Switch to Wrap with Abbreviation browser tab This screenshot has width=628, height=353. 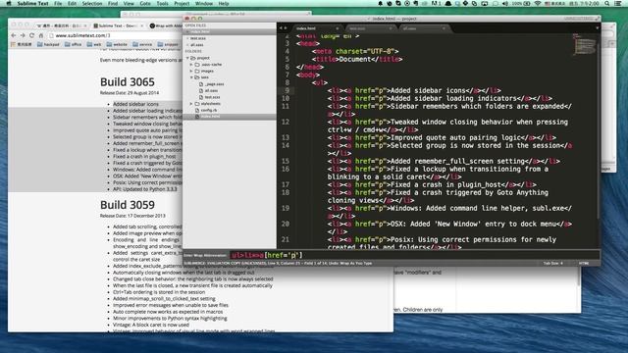click(x=166, y=25)
